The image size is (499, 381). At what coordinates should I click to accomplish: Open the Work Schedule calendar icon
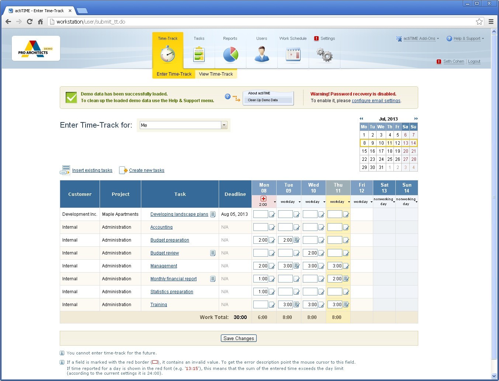click(x=293, y=55)
